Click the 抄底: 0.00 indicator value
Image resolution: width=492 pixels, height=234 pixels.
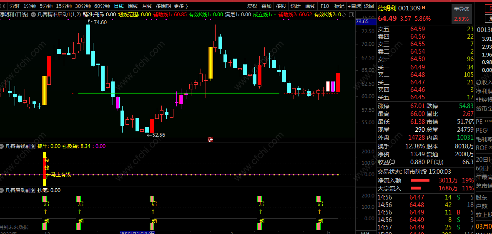click(x=49, y=190)
